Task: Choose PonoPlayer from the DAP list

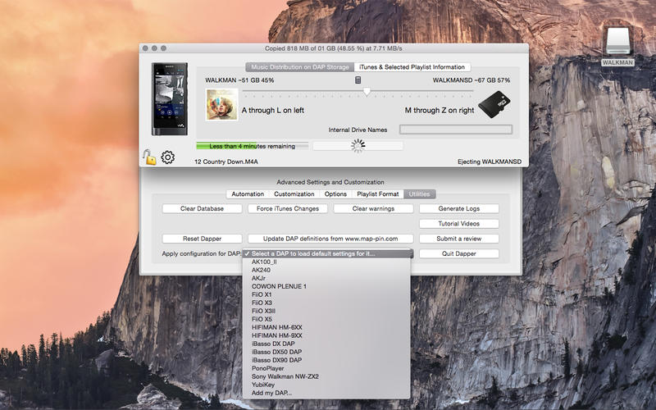Action: coord(326,368)
